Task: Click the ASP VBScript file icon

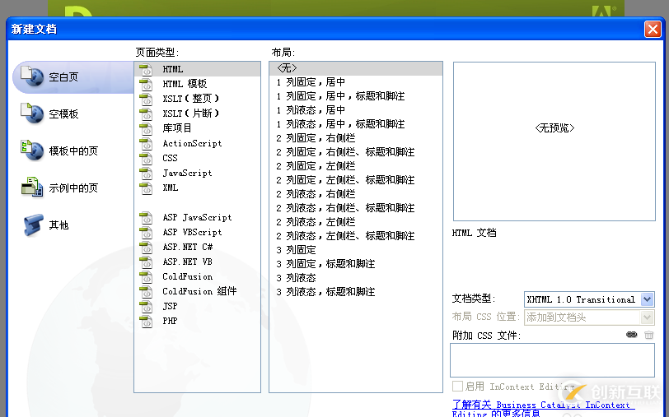Action: coord(146,232)
